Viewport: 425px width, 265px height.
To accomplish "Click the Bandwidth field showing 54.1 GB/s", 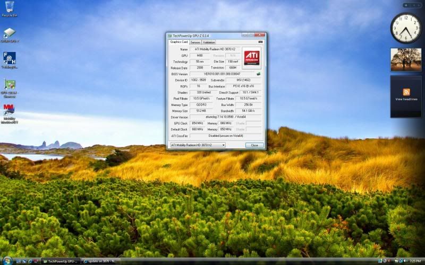I will click(x=249, y=111).
